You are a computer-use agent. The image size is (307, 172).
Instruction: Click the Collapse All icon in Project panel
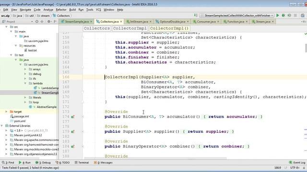pyautogui.click(x=42, y=21)
